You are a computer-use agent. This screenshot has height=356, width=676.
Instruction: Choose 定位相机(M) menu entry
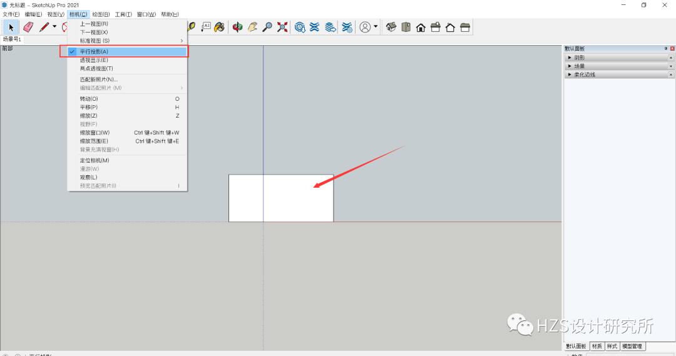[127, 160]
